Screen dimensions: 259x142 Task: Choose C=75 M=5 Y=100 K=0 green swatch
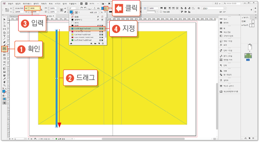click(x=87, y=40)
